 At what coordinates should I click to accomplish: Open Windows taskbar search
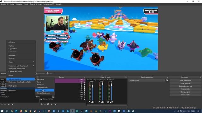point(7,111)
